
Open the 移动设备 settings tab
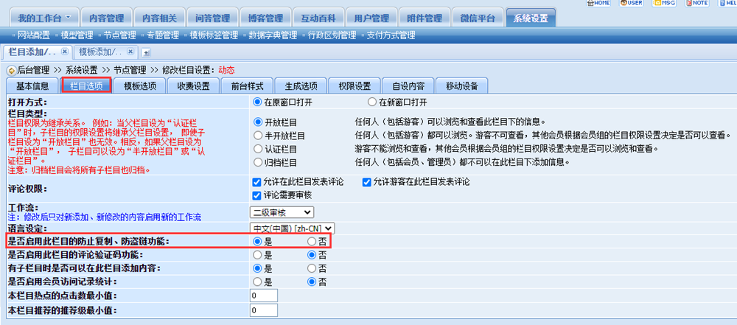click(462, 86)
